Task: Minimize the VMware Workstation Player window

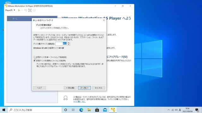Action: 116,6
